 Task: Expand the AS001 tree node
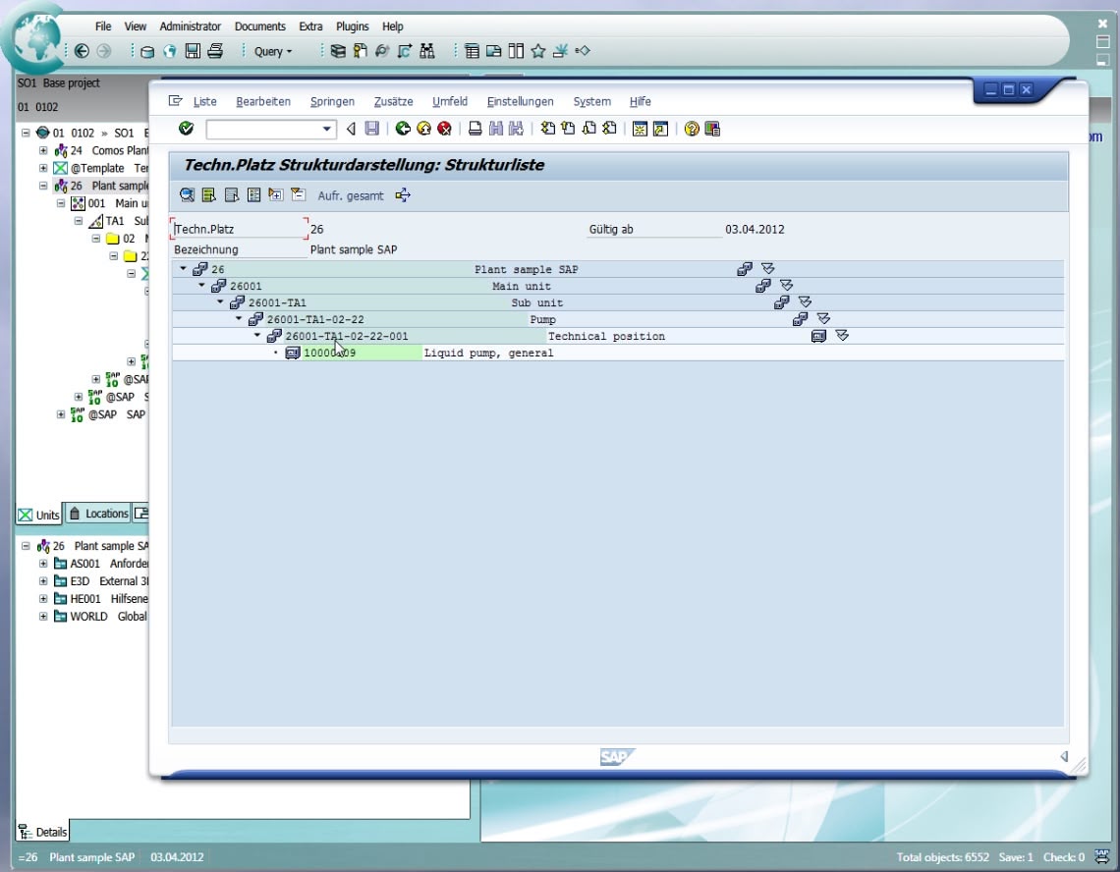pos(43,564)
